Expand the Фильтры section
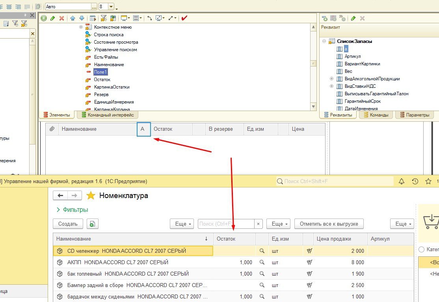439x302 pixels. (72, 210)
